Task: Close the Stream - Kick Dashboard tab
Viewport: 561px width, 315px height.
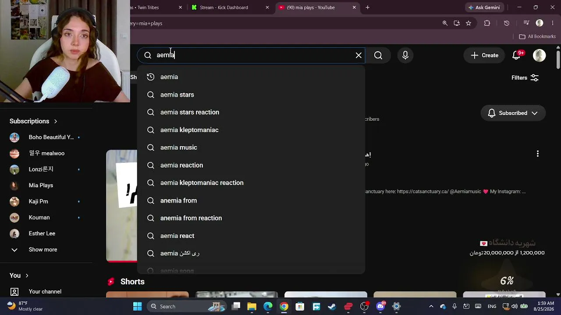Action: point(267,7)
